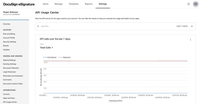Screen dimensions: 202x104
Task: Expand the Total Calls view dropdown
Action: [47, 48]
